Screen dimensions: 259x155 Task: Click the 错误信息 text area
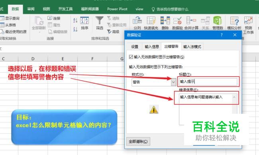point(208,109)
